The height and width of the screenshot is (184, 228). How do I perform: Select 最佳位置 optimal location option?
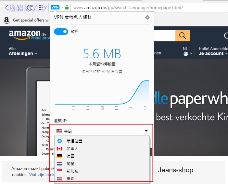point(102,141)
